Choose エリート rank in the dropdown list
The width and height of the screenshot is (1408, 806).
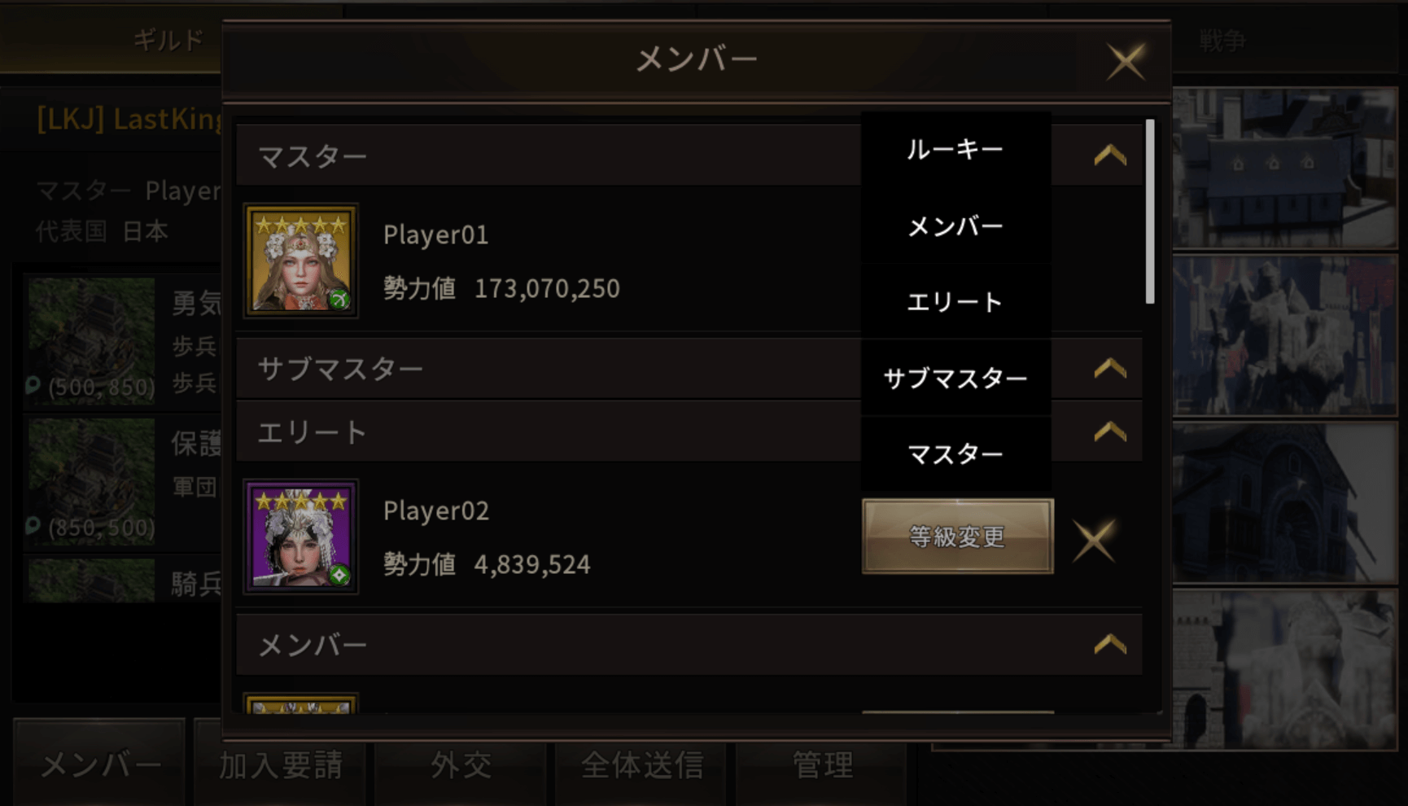pyautogui.click(x=956, y=302)
